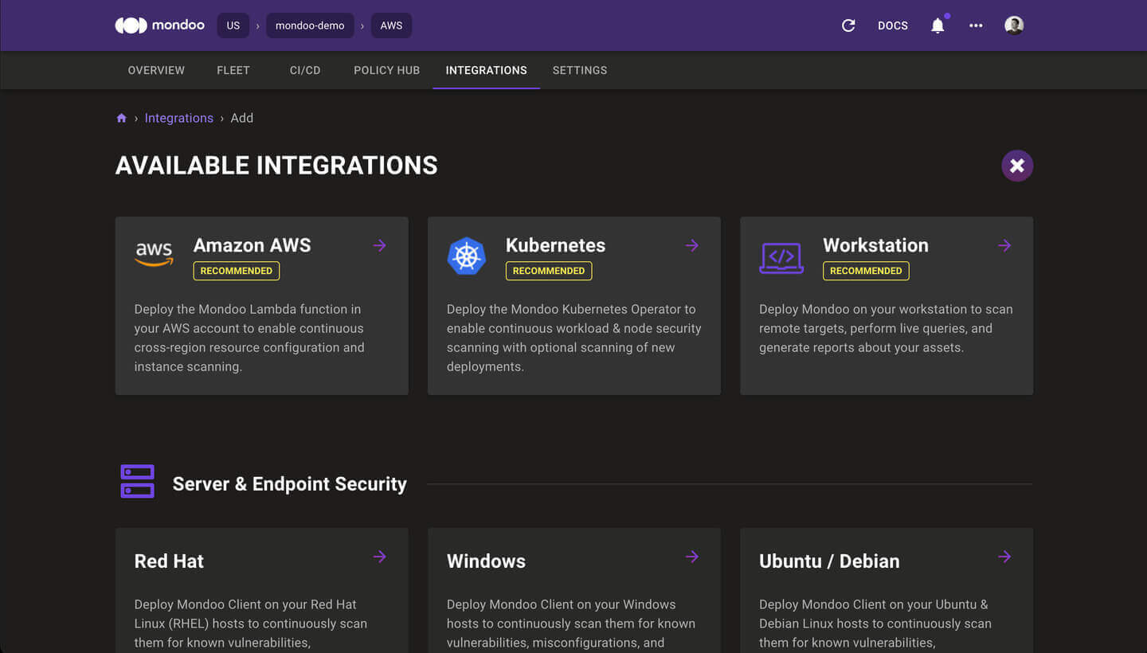Open notifications via the bell icon
1147x653 pixels.
tap(938, 25)
